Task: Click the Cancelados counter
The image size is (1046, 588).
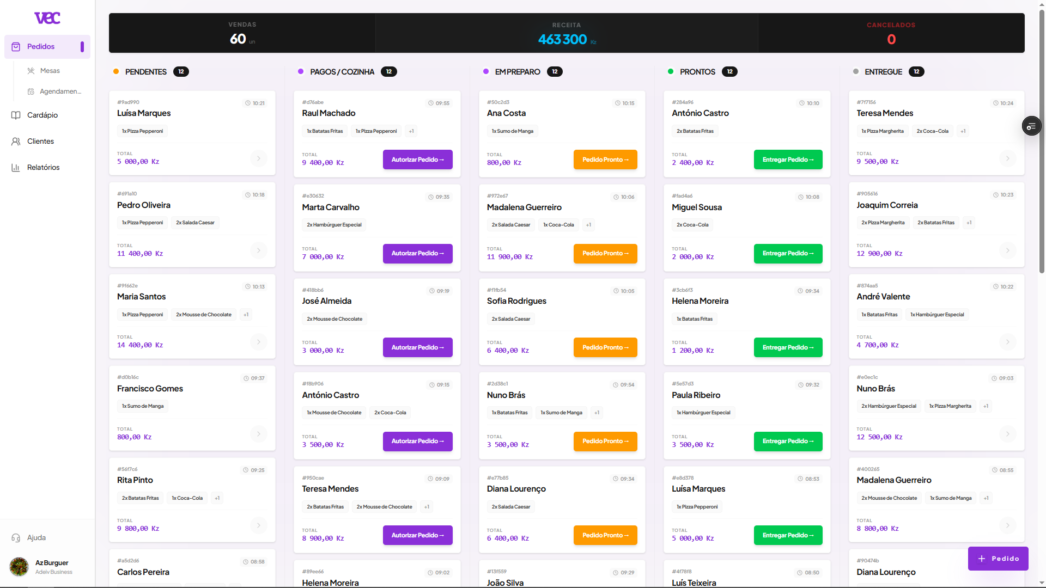Action: click(x=891, y=34)
